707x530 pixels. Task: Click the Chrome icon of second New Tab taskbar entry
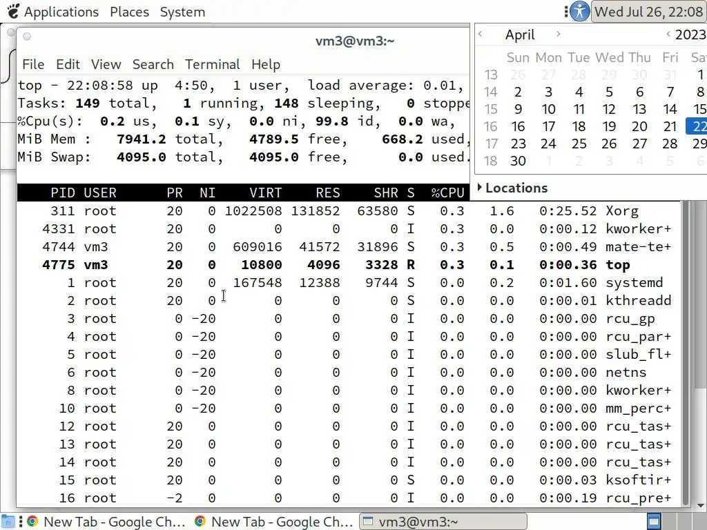click(200, 522)
